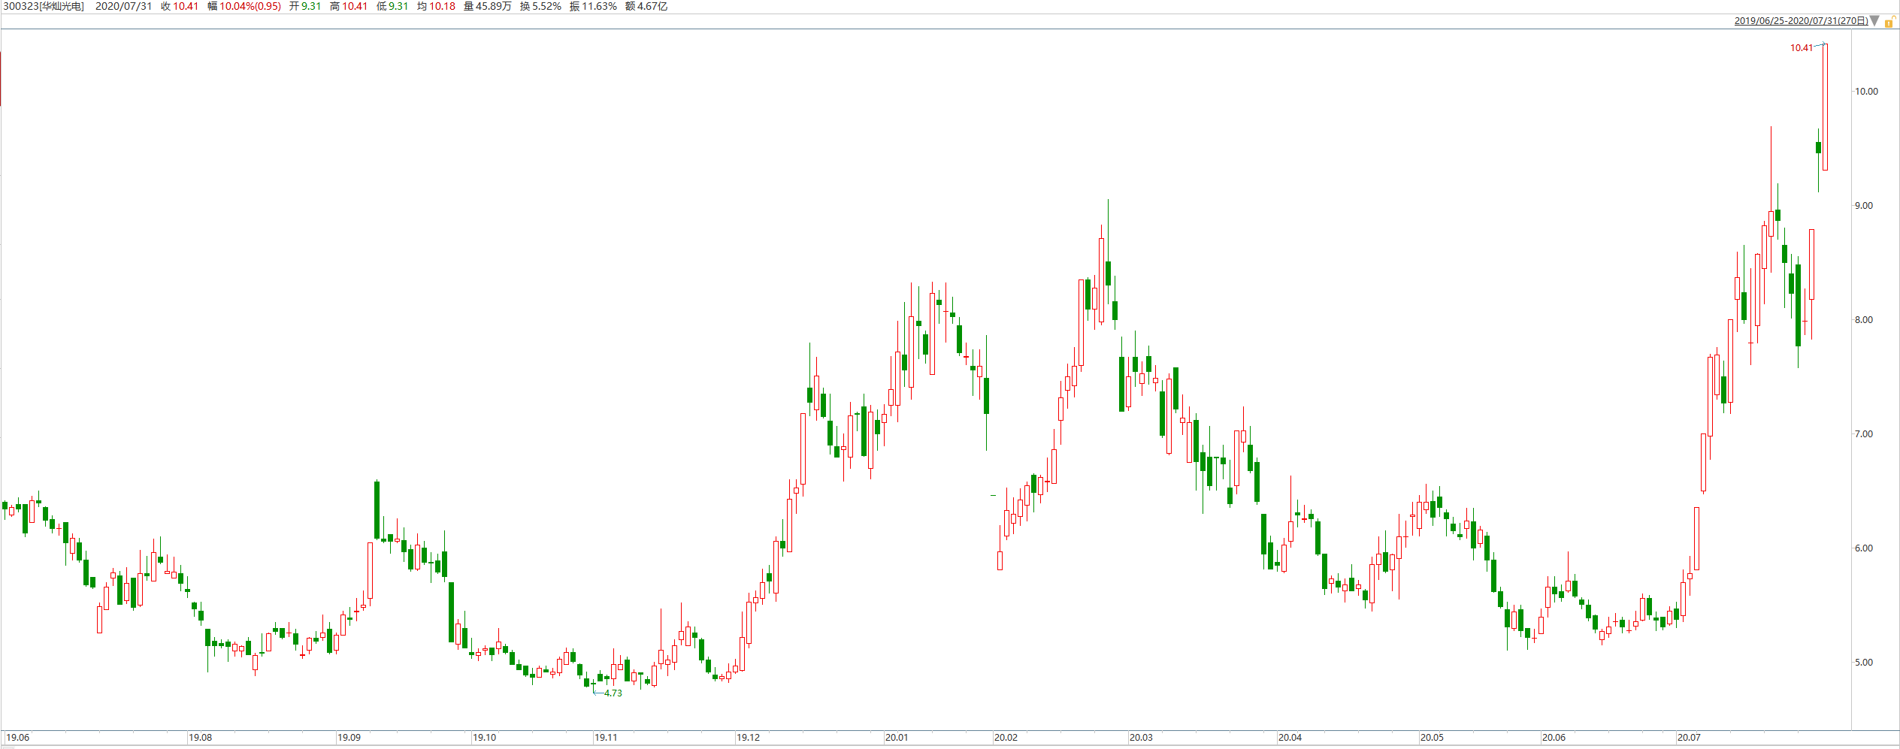Screen dimensions: 1900x749
Task: Click the 6.00 price axis label
Action: click(1864, 548)
